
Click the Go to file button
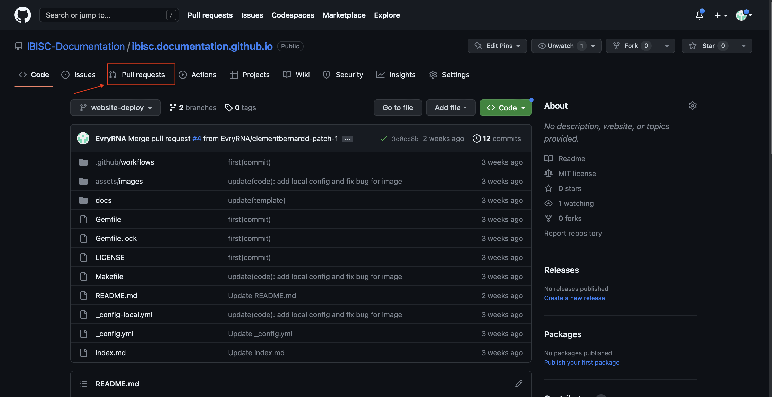coord(397,108)
